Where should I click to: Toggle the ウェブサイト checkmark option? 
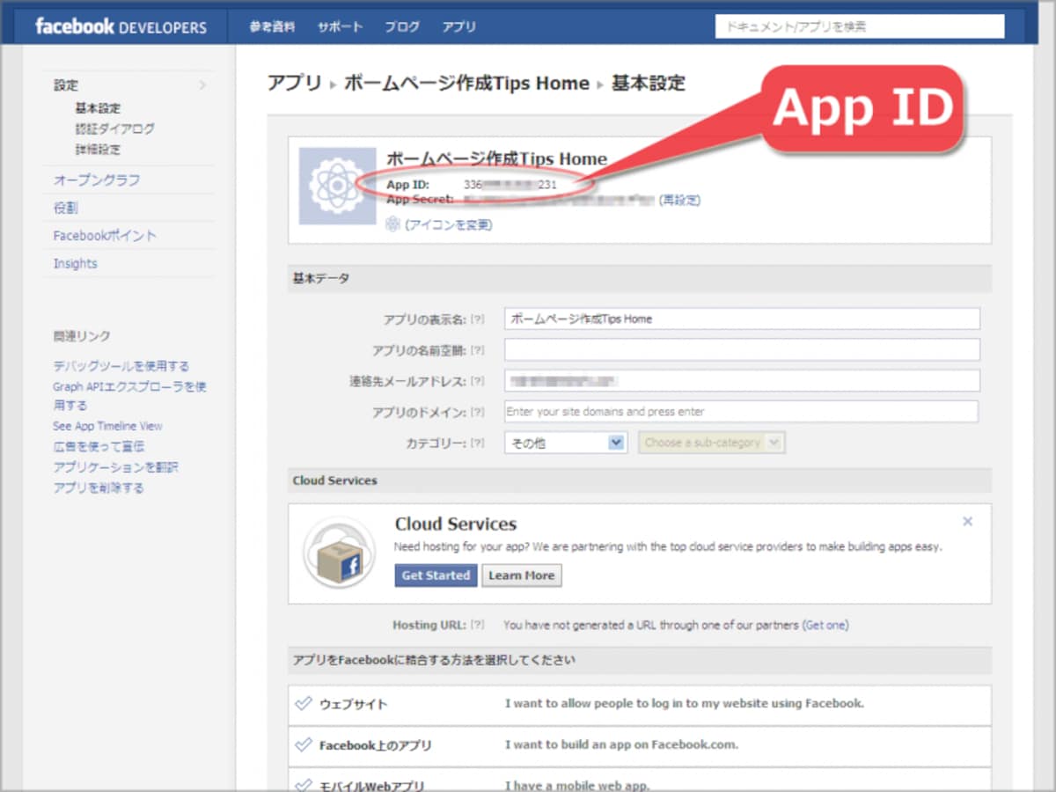point(304,703)
